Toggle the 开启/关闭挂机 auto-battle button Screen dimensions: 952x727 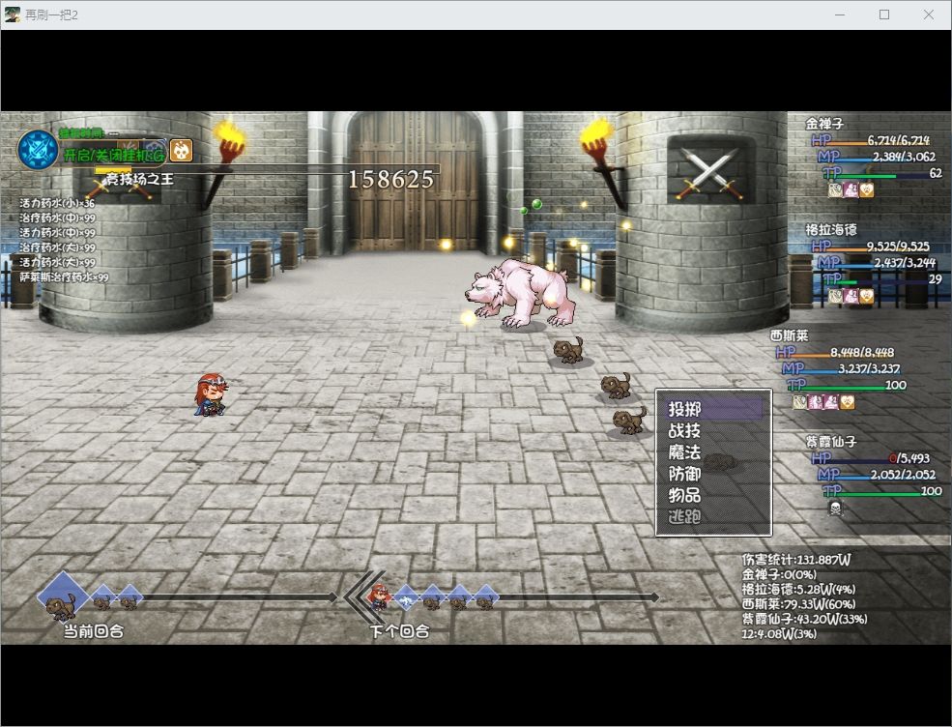[x=113, y=155]
